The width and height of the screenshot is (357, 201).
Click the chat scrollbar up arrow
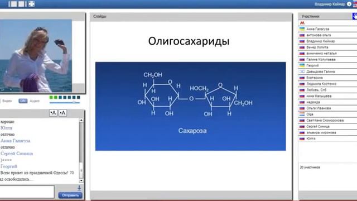pos(81,120)
